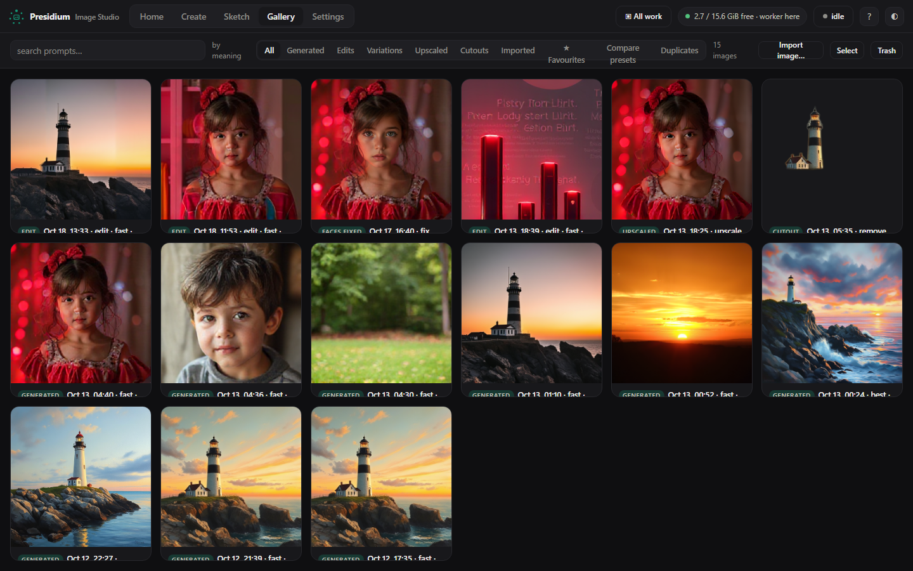Open the Oct 13 01:10 lighthouse silhouette thumbnail
Screen dimensions: 913x571
click(x=531, y=313)
